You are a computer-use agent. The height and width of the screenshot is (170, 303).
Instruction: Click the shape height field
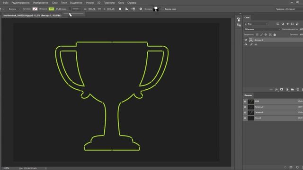click(111, 9)
